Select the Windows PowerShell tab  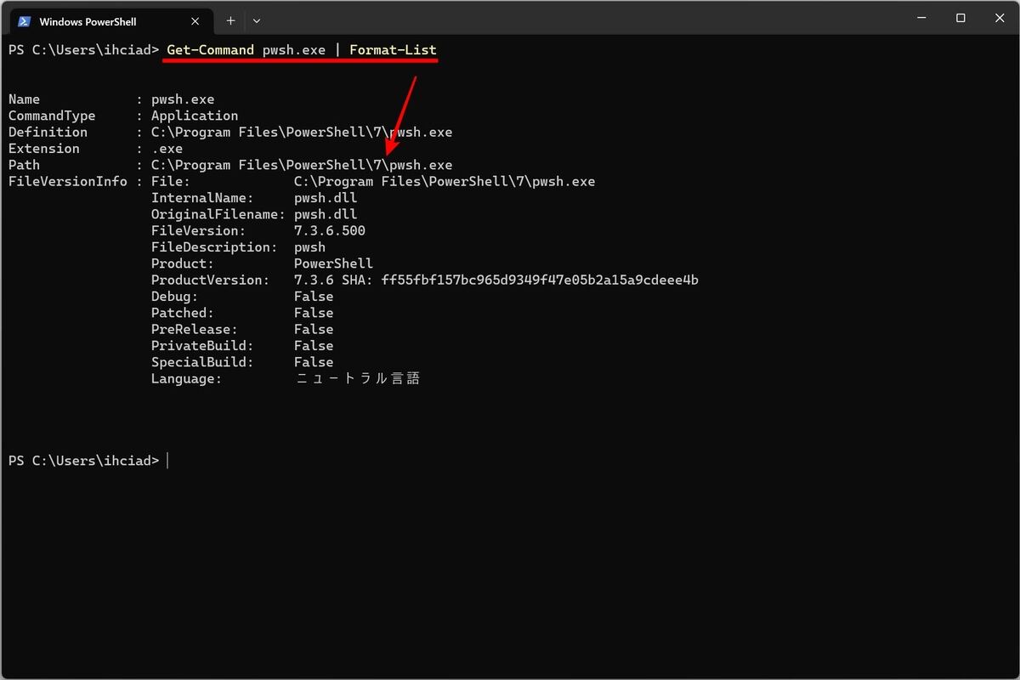(x=111, y=20)
